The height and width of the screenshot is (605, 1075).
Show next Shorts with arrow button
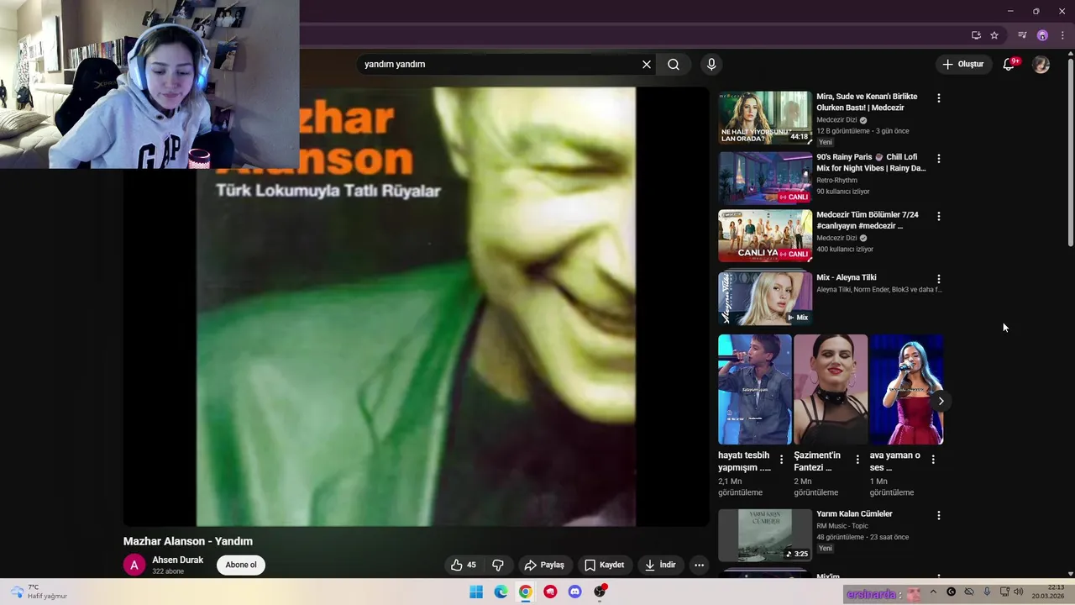[x=941, y=401]
